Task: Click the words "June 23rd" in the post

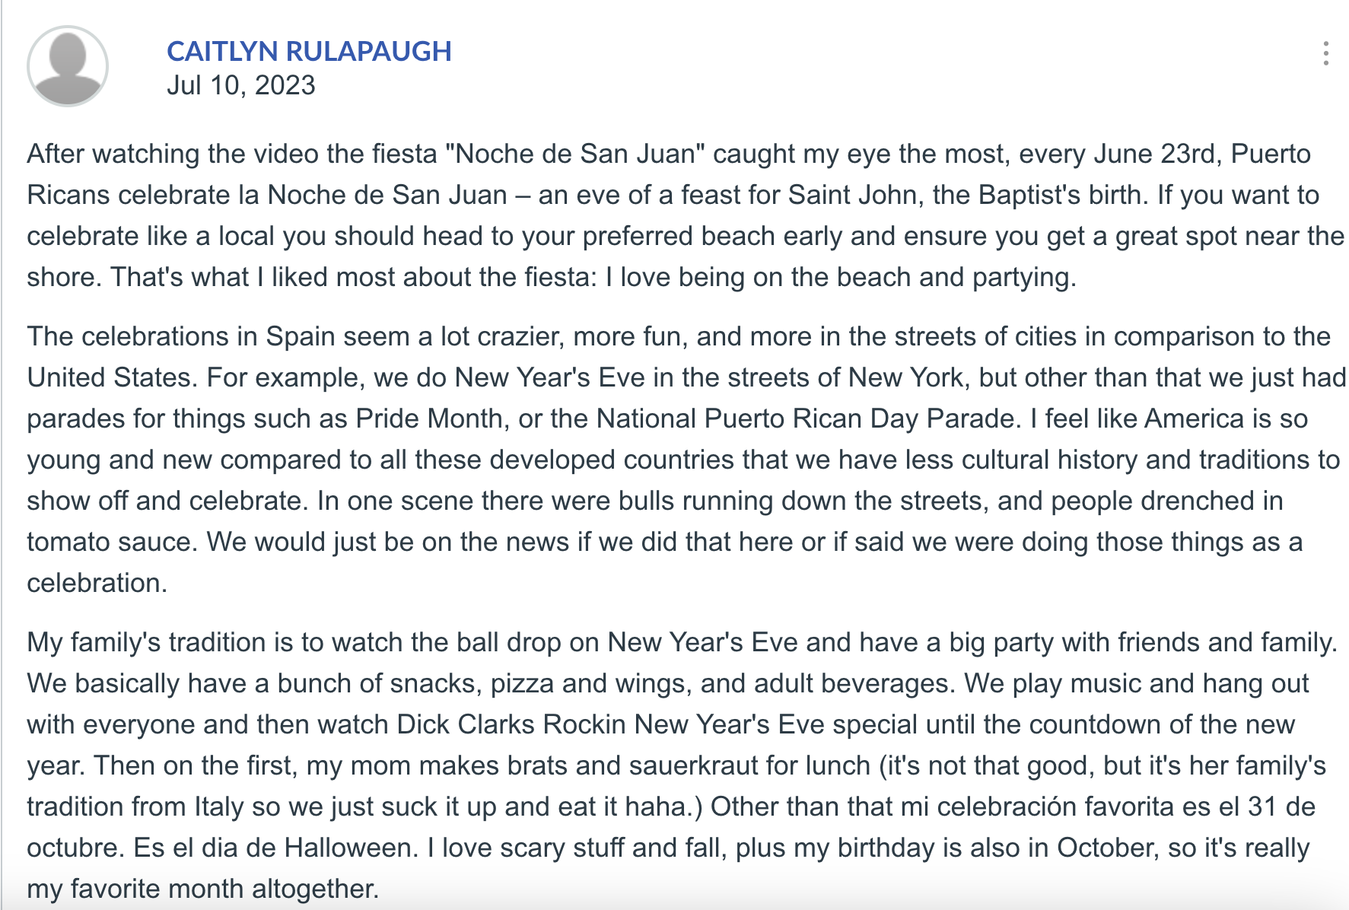Action: coord(1156,154)
